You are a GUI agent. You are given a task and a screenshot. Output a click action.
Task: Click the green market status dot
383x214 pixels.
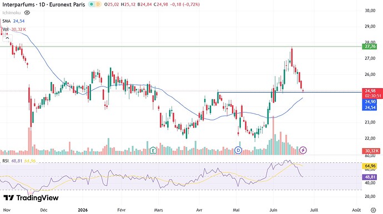tap(92, 4)
